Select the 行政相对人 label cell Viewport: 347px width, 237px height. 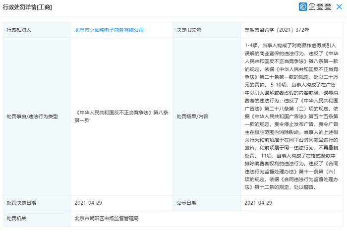pyautogui.click(x=37, y=30)
